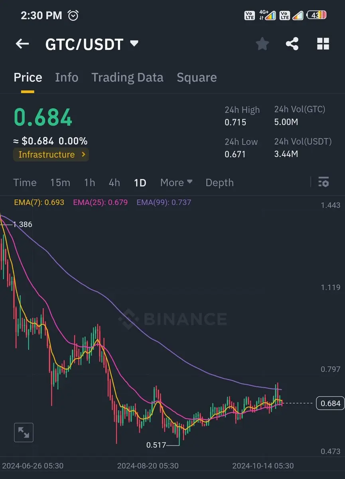Viewport: 345px width, 479px height.
Task: Tap the large green 0.684 price
Action: tap(43, 117)
